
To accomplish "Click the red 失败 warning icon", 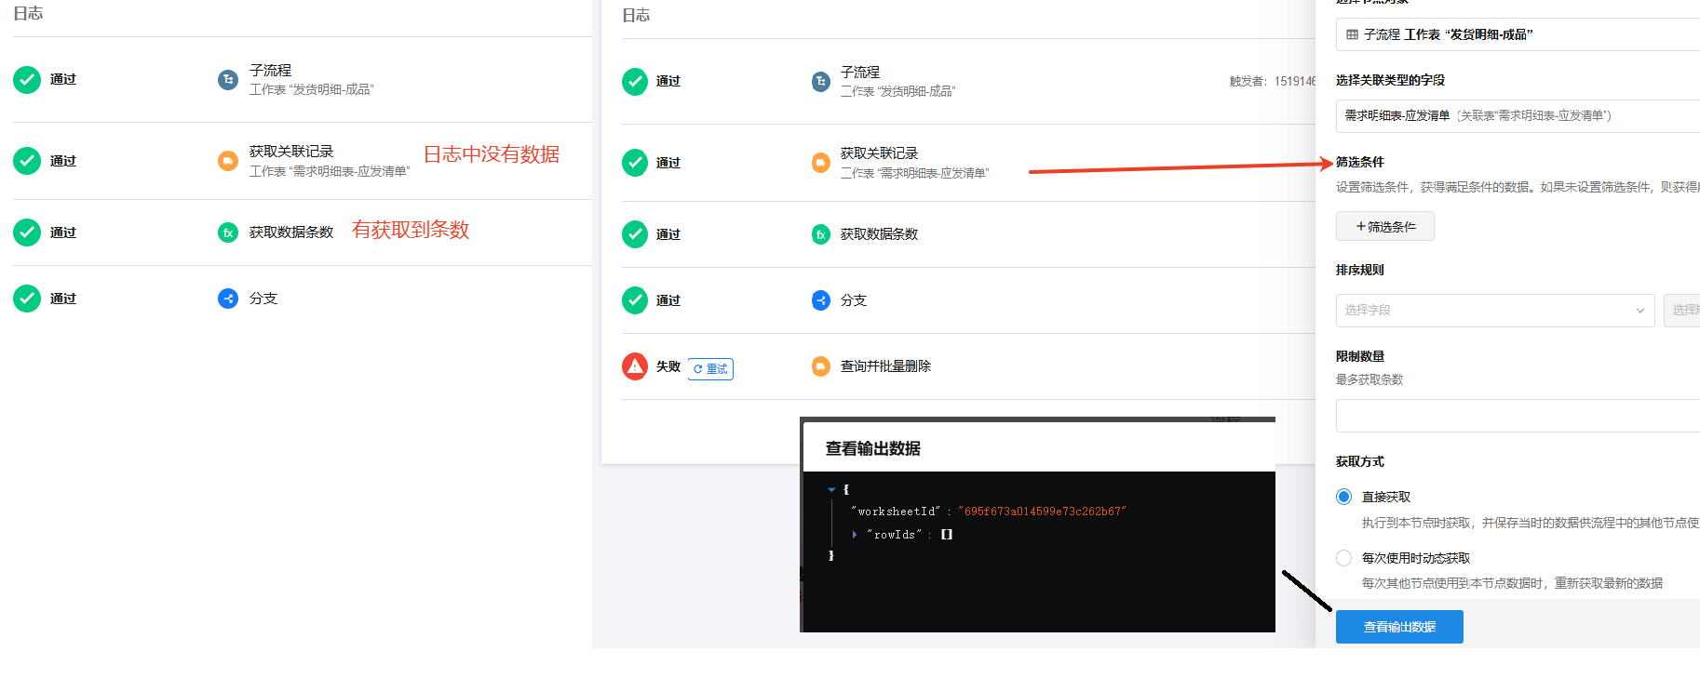I will coord(635,366).
